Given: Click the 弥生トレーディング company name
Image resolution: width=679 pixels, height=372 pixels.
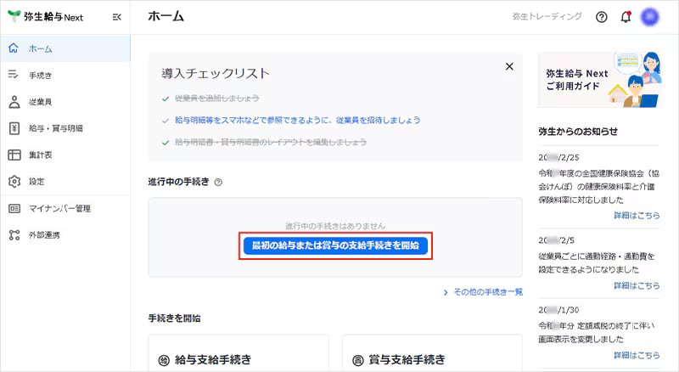Looking at the screenshot, I should pyautogui.click(x=547, y=17).
